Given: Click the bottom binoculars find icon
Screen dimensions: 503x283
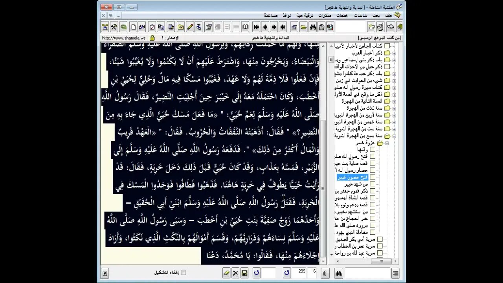Looking at the screenshot, I should [x=338, y=273].
